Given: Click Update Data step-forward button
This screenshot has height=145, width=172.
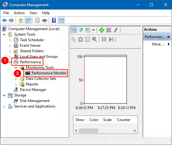Looking at the screenshot, I should coord(111,39).
